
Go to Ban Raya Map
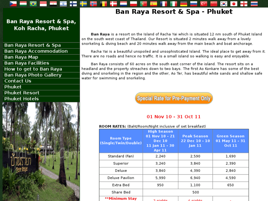point(41,57)
